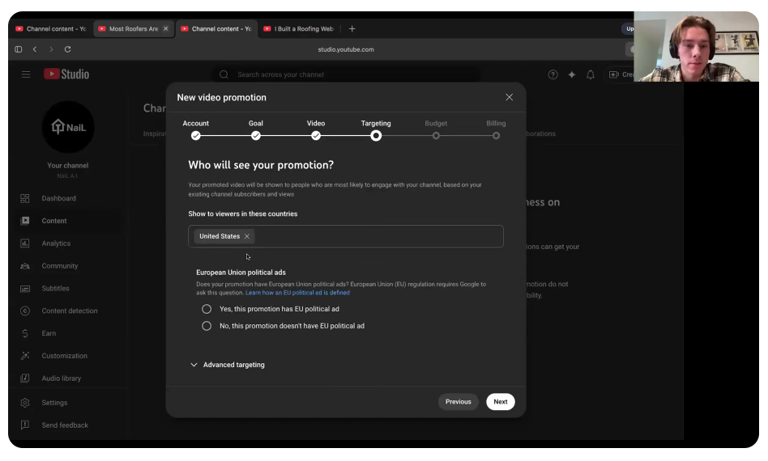Click the sparkle AI icon in header
Image resolution: width=768 pixels, height=461 pixels.
coord(572,74)
